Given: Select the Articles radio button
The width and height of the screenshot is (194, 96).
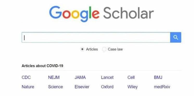Looking at the screenshot, I should pyautogui.click(x=82, y=49).
